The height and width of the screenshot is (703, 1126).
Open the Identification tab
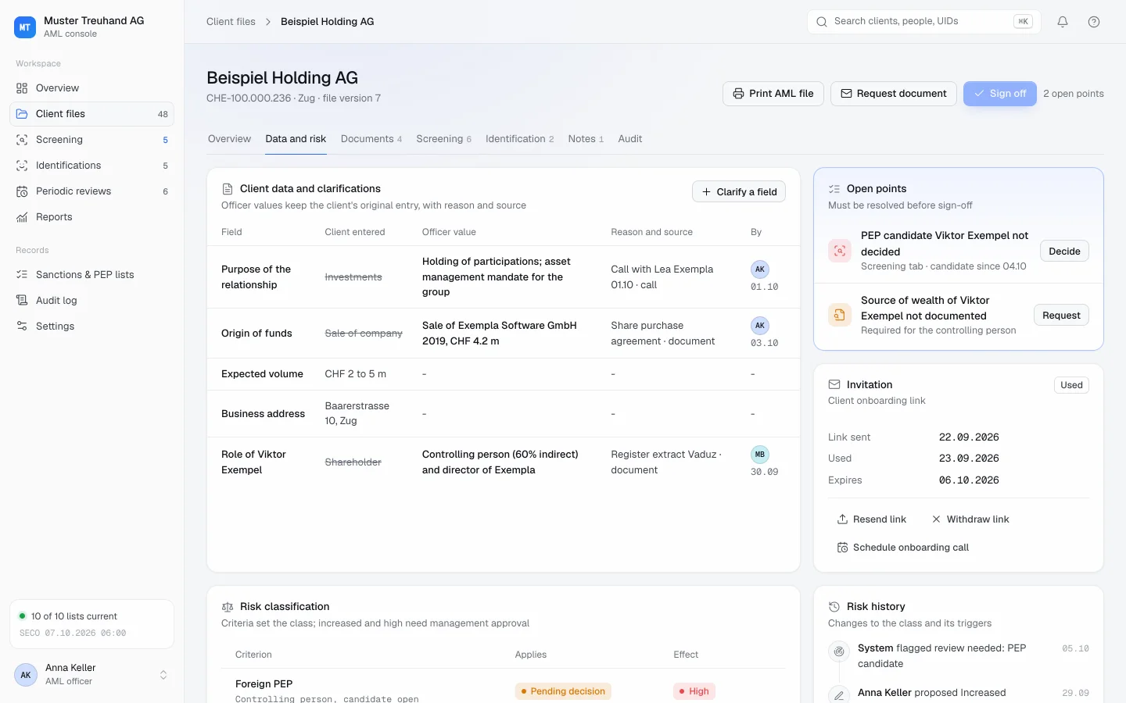pos(519,139)
